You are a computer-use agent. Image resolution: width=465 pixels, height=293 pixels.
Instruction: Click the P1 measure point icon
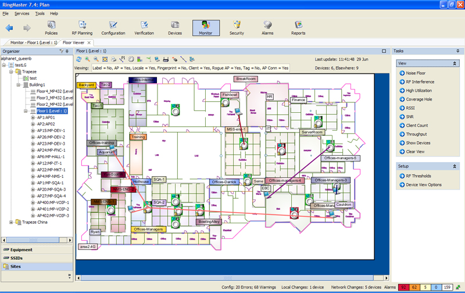pos(123,59)
